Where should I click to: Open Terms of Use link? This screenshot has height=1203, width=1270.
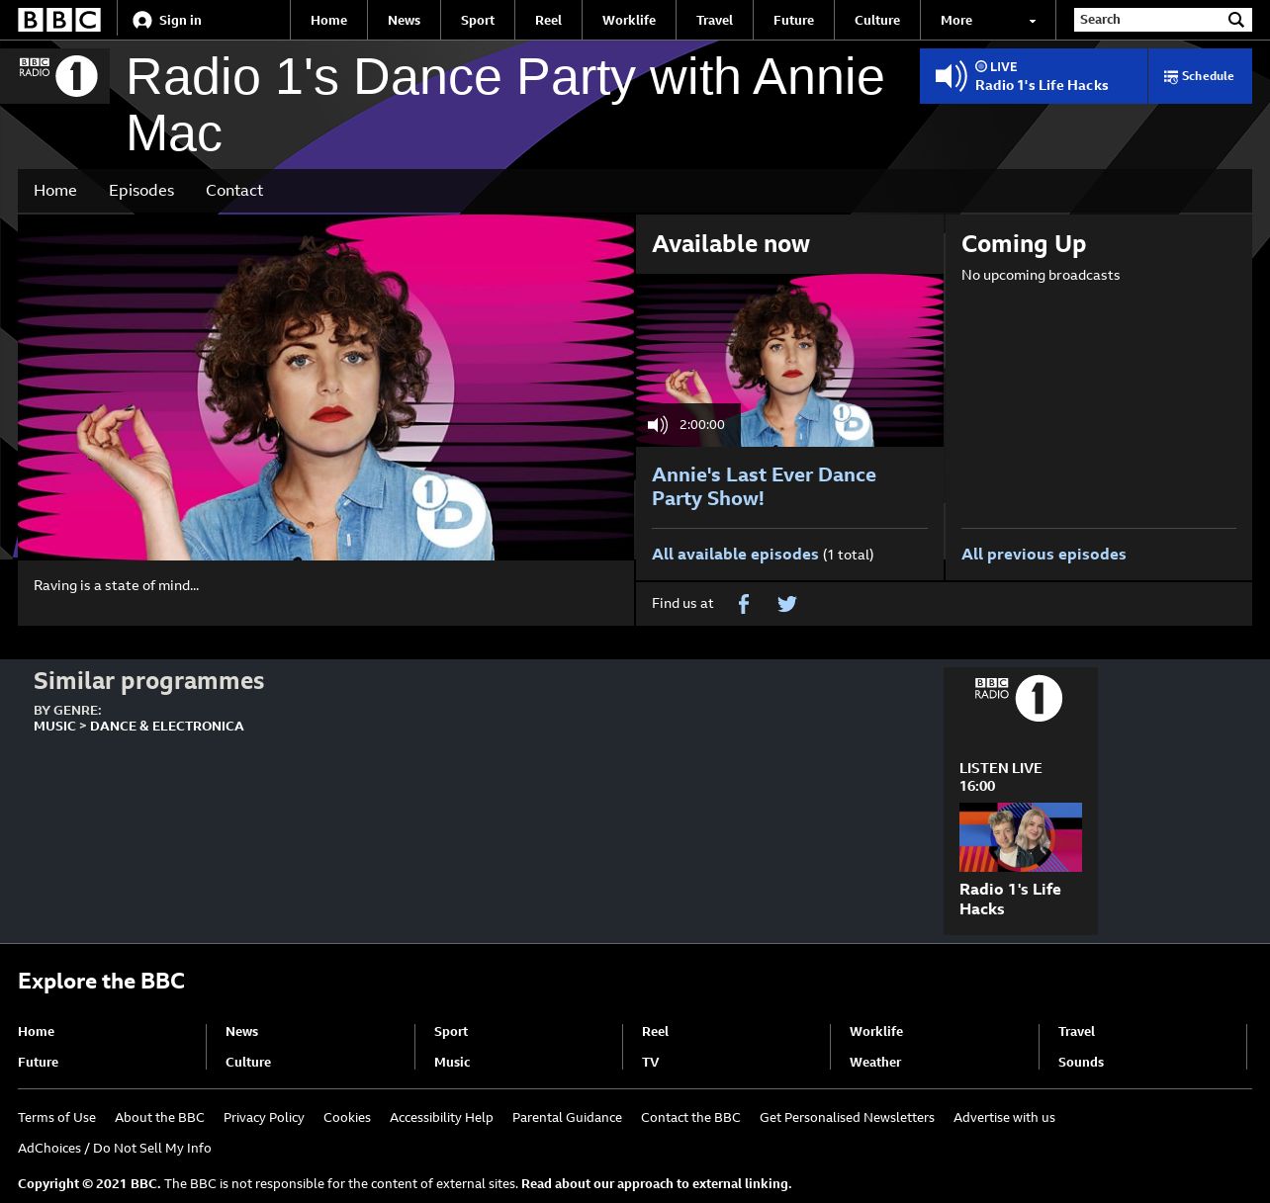coord(56,1117)
